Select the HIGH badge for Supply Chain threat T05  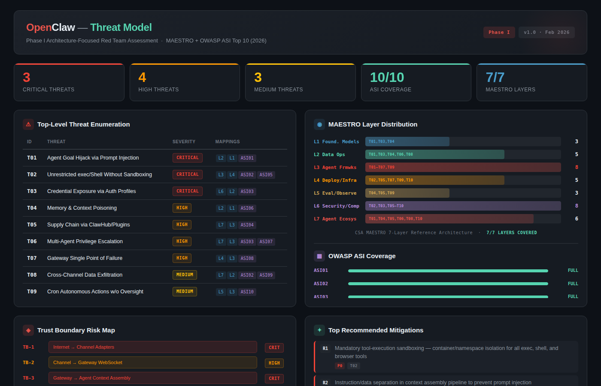(x=182, y=224)
